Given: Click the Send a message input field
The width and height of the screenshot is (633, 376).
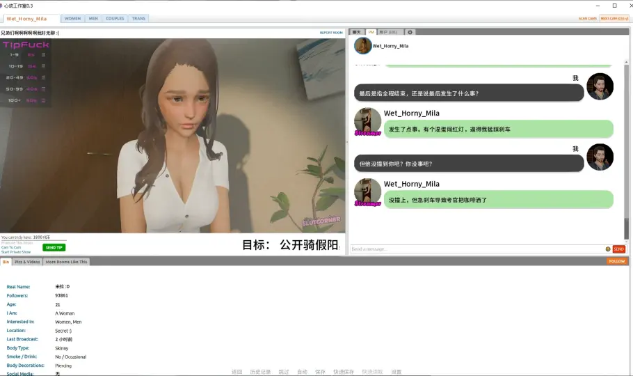Looking at the screenshot, I should pos(476,249).
